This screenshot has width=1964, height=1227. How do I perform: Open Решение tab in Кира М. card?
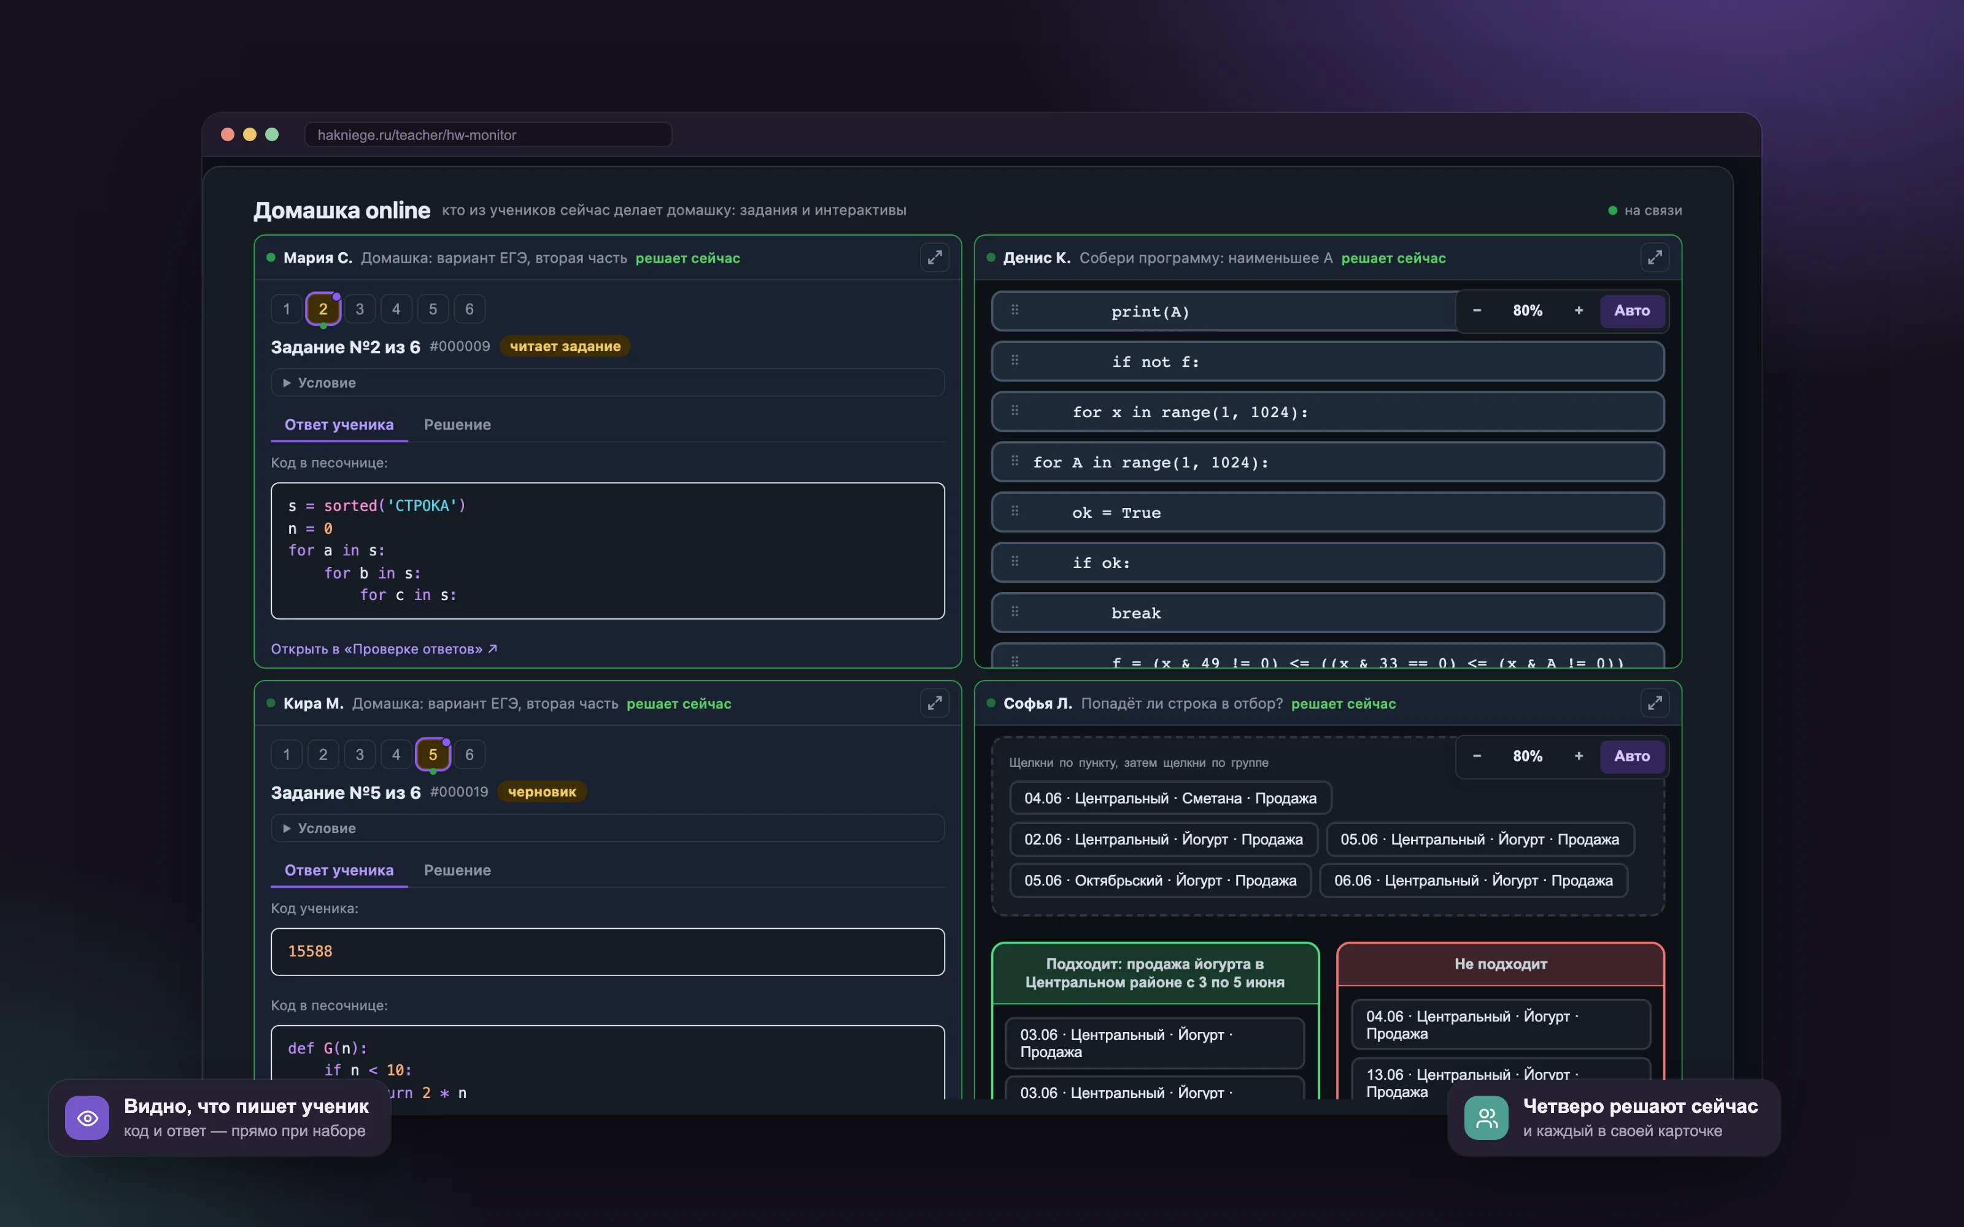coord(457,870)
